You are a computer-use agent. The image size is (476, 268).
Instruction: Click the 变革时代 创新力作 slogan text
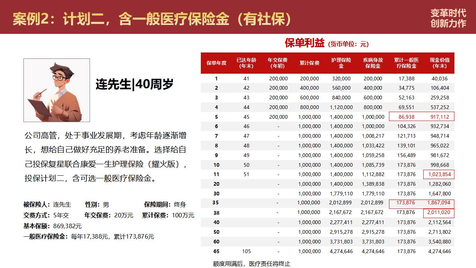point(448,18)
